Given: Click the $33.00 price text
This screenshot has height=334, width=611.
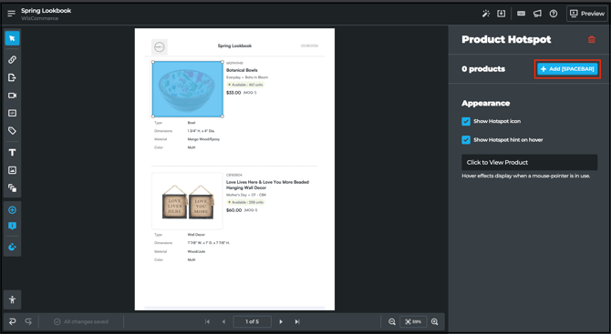Looking at the screenshot, I should (233, 93).
